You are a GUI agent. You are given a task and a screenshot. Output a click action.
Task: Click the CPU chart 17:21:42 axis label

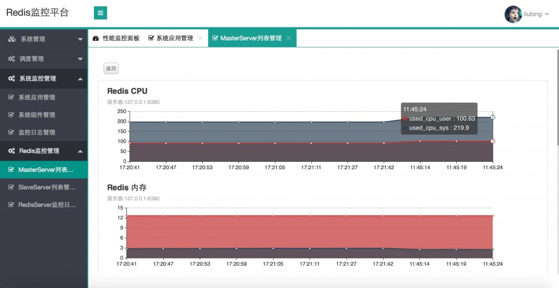384,167
